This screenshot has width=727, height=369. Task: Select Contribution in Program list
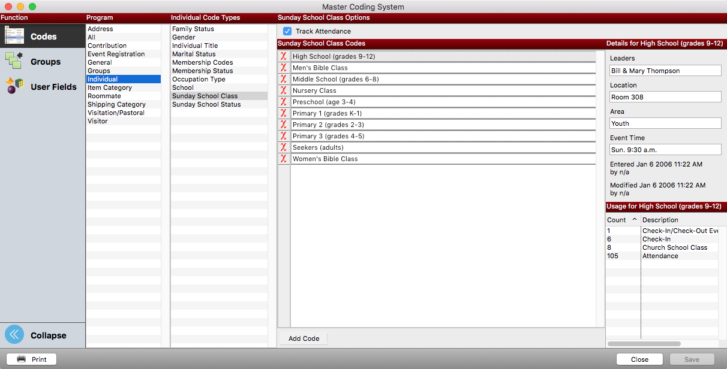tap(107, 46)
